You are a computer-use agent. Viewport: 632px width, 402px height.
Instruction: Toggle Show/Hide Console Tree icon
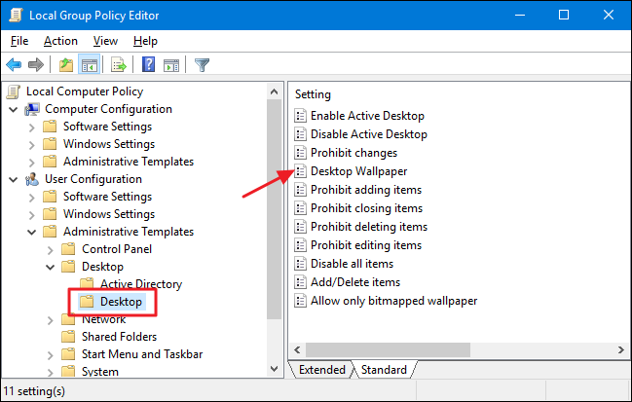(x=89, y=65)
